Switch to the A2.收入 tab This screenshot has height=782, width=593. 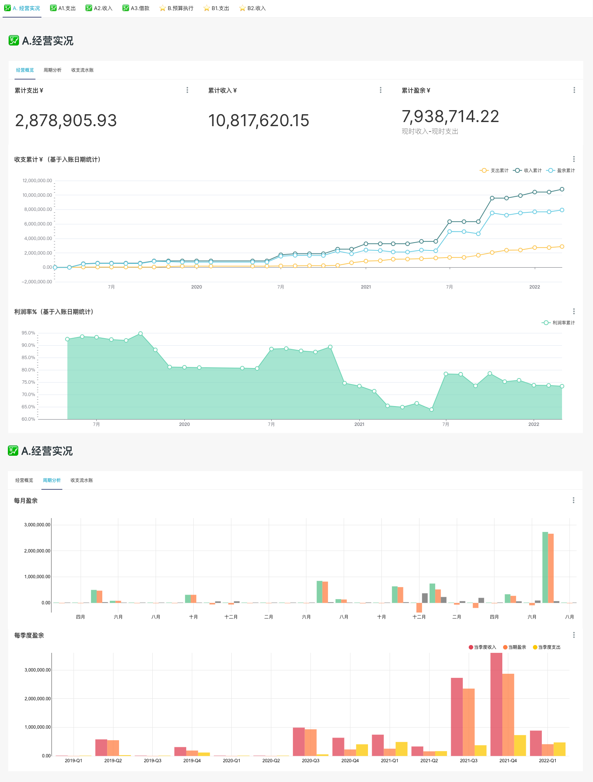[99, 8]
